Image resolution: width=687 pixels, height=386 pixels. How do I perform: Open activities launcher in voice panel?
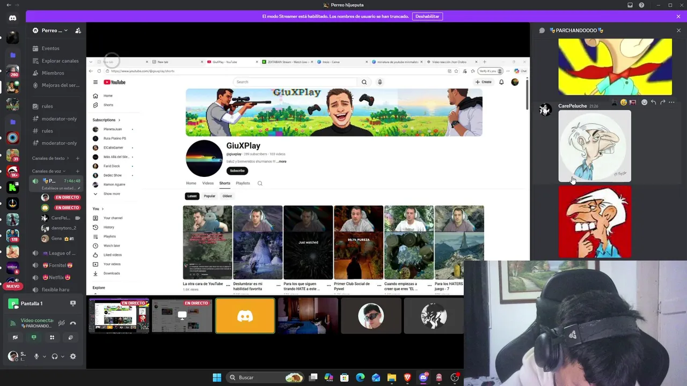point(52,337)
